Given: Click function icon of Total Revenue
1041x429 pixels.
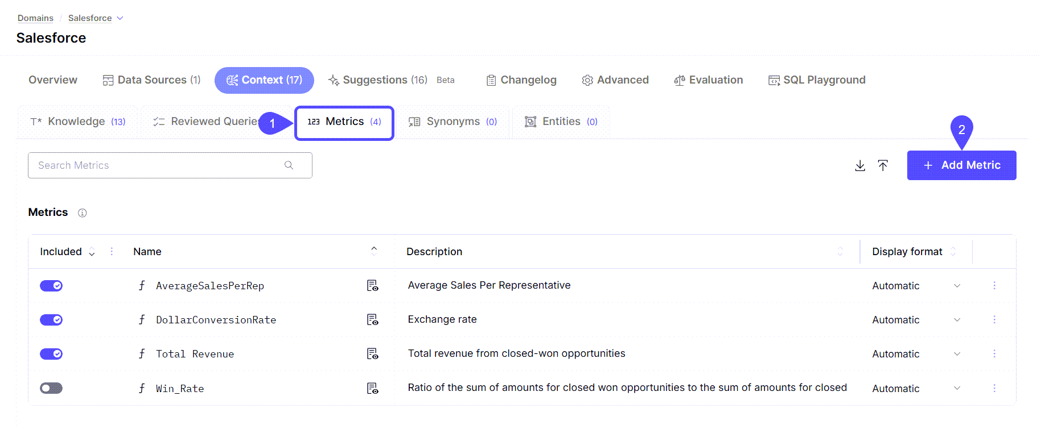Looking at the screenshot, I should point(142,353).
